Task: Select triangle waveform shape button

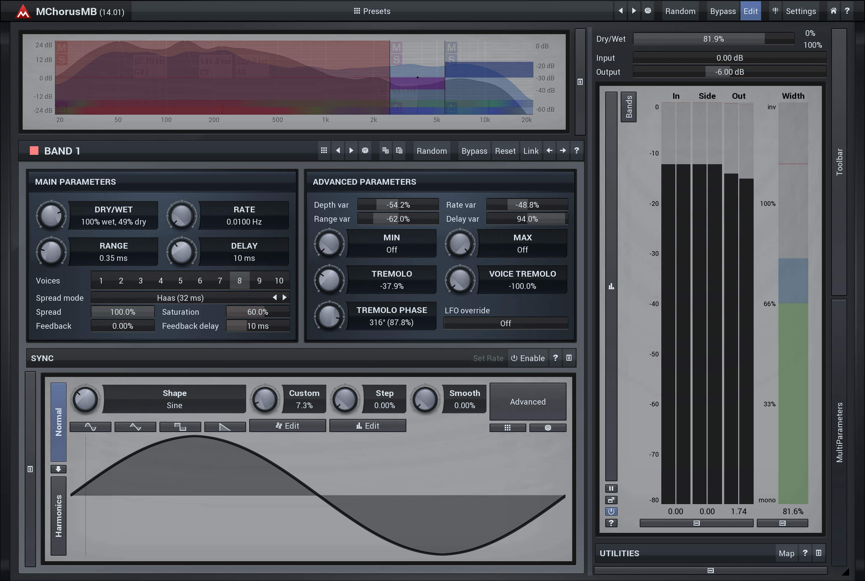Action: [135, 427]
